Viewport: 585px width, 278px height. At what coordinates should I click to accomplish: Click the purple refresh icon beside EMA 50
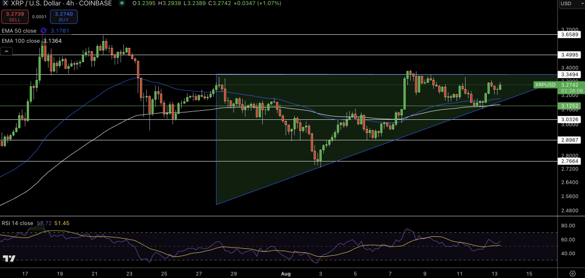pos(43,31)
